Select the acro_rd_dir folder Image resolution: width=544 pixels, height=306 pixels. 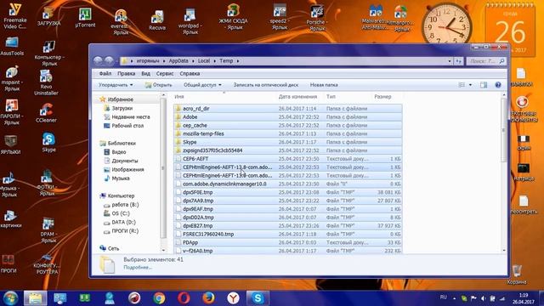pos(287,109)
